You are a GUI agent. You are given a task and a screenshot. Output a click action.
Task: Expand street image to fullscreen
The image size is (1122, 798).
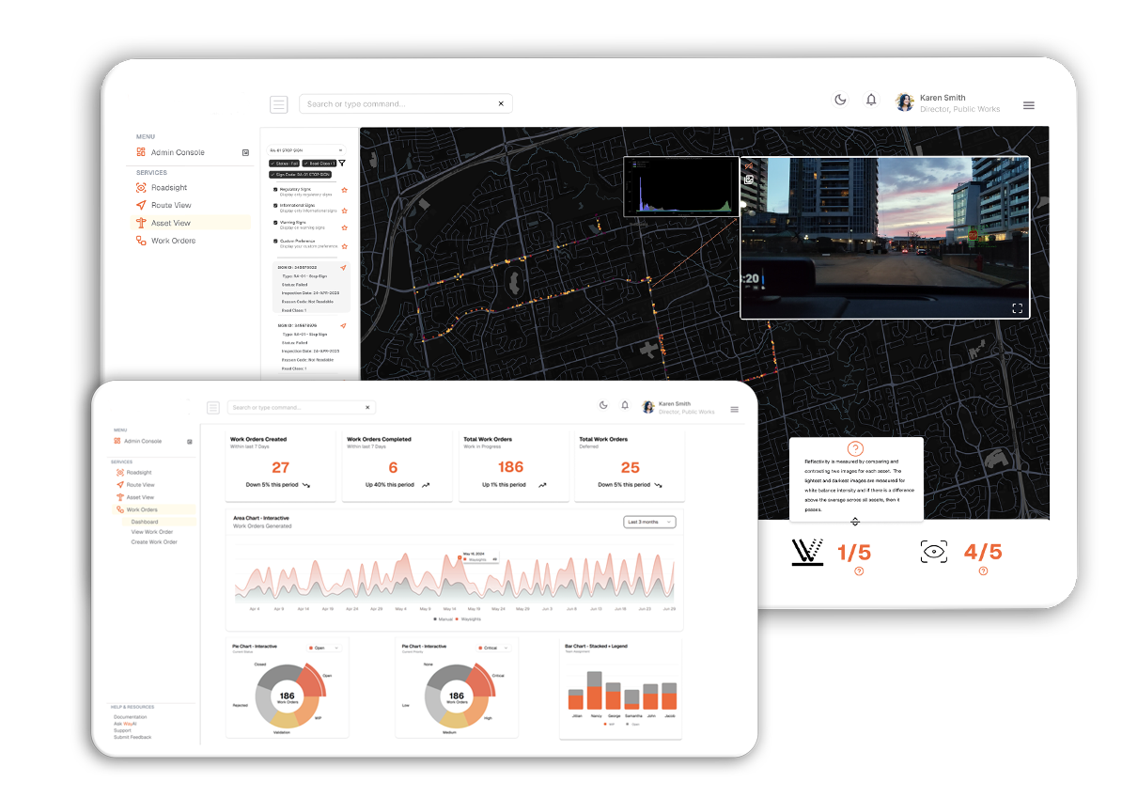(x=1017, y=308)
